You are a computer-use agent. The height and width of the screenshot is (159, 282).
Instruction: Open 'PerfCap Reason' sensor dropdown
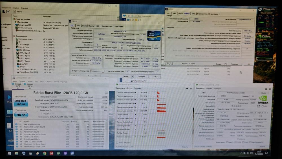click(135, 133)
